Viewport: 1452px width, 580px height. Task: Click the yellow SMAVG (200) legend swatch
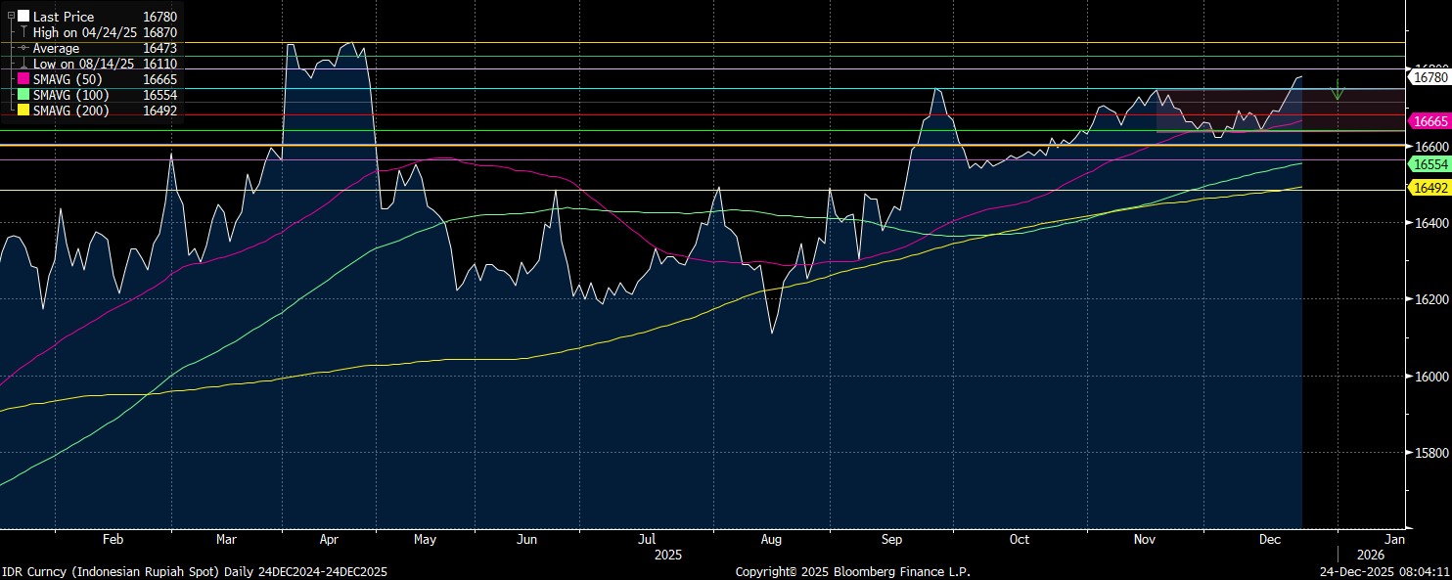click(24, 111)
